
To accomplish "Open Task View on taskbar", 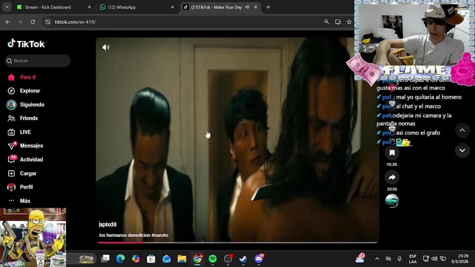I will pos(106,259).
